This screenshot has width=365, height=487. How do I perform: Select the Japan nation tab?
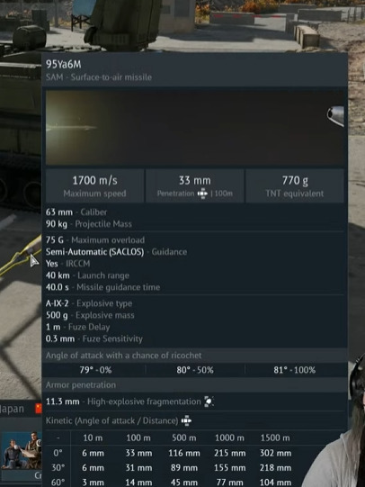13,409
